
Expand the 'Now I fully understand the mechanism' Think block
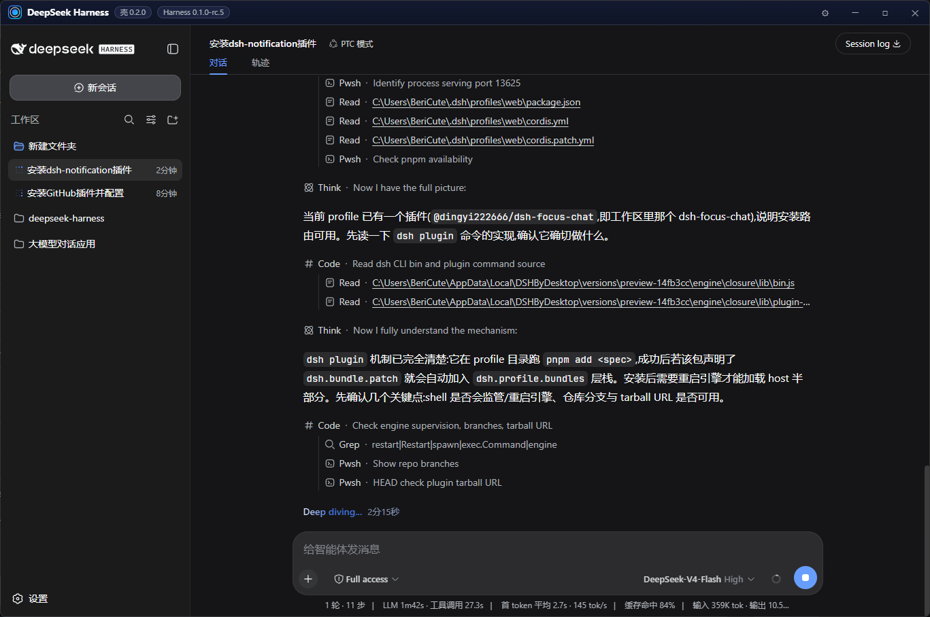[x=410, y=330]
